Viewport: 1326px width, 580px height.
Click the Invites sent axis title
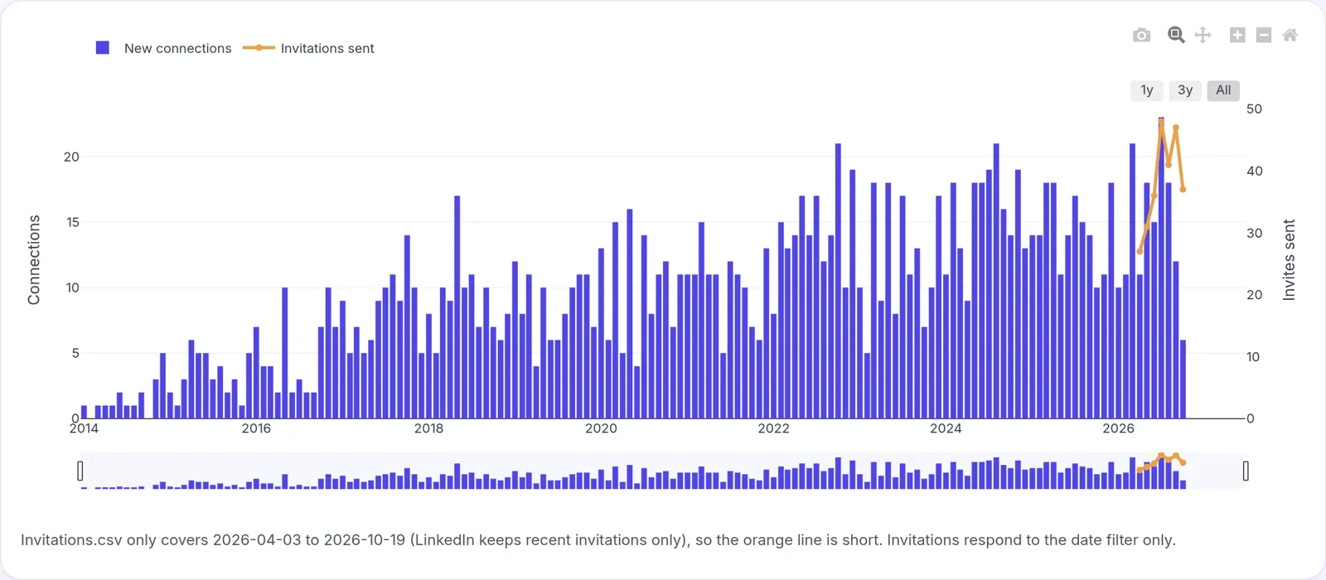pyautogui.click(x=1289, y=259)
